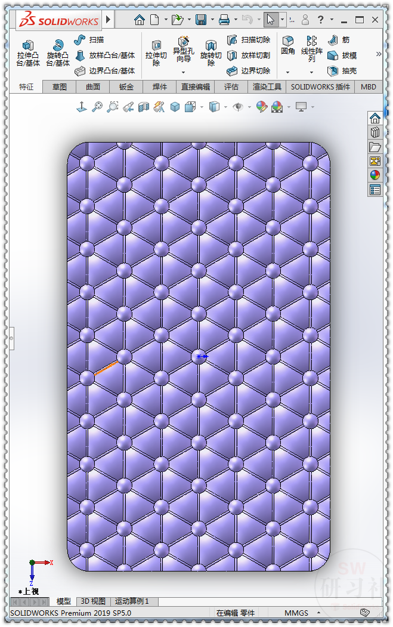
Task: Click the Apply Scene icon
Action: 277,107
